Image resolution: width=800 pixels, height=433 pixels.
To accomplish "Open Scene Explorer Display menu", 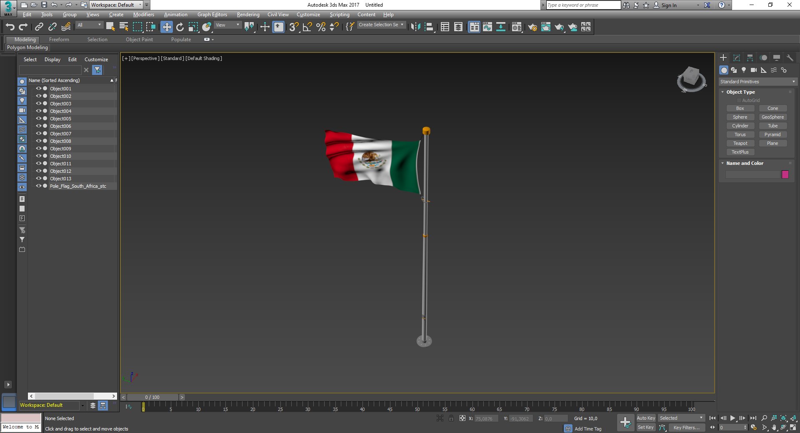I will pyautogui.click(x=52, y=60).
